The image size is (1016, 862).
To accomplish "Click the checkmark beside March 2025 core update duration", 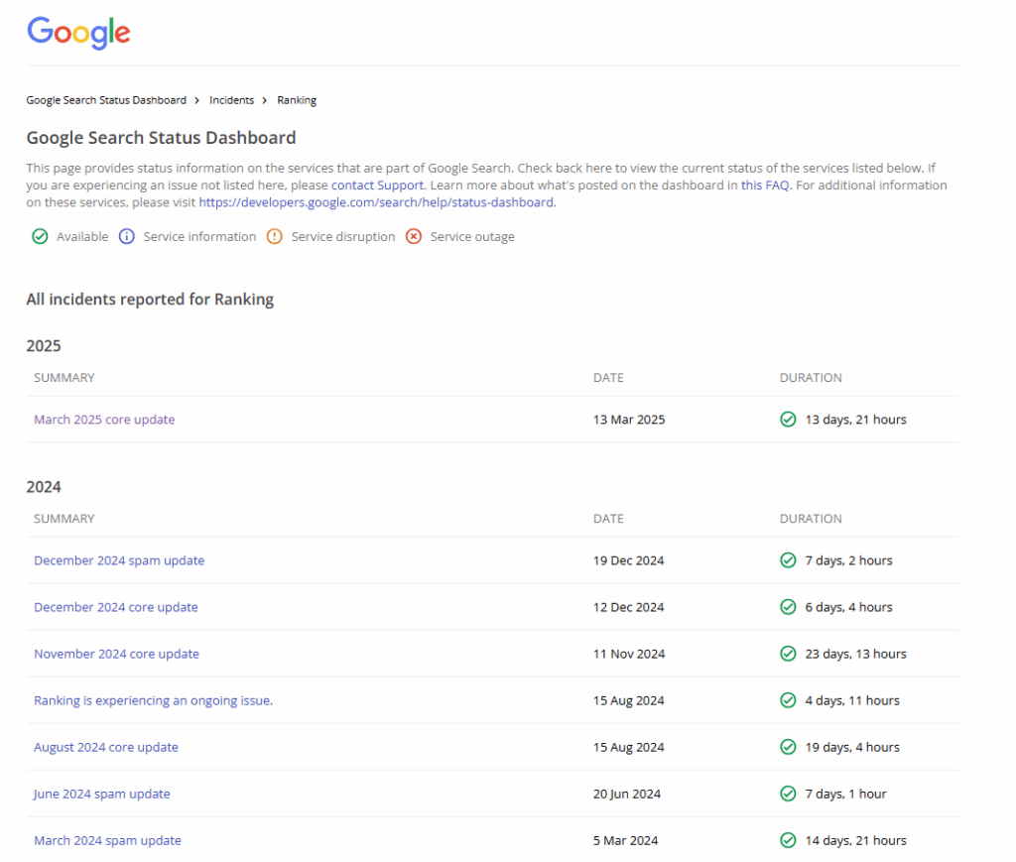I will pyautogui.click(x=787, y=420).
